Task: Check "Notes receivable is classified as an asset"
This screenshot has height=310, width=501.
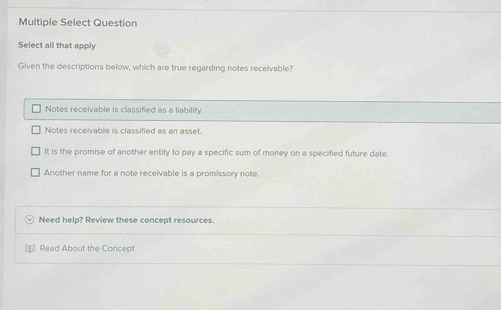Action: pyautogui.click(x=36, y=130)
